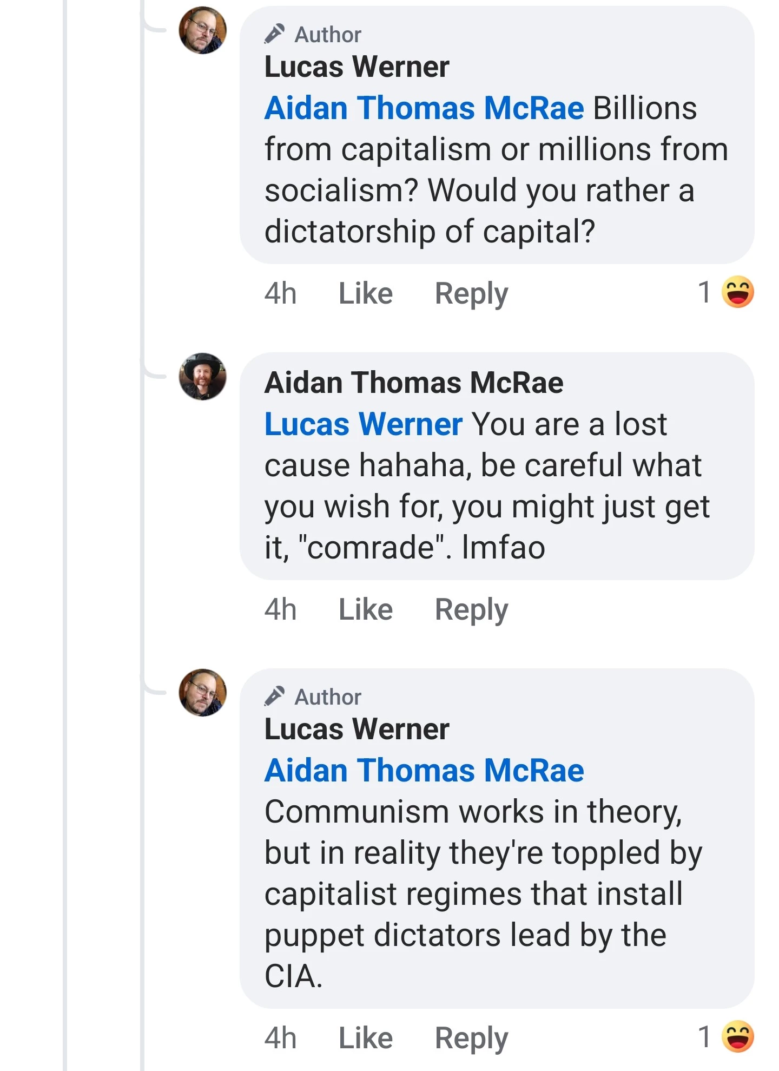
Task: Open Aidan Thomas McRae's profile picture
Action: coord(202,377)
